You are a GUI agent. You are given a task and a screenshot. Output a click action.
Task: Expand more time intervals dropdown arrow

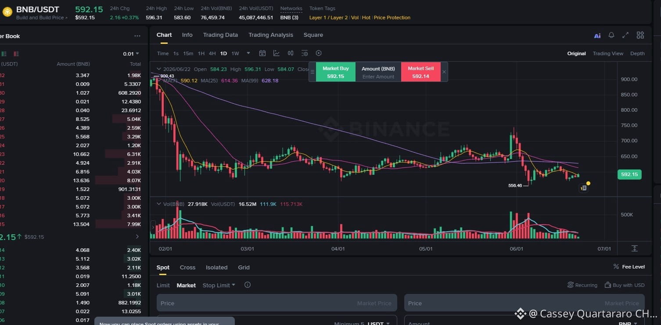248,53
